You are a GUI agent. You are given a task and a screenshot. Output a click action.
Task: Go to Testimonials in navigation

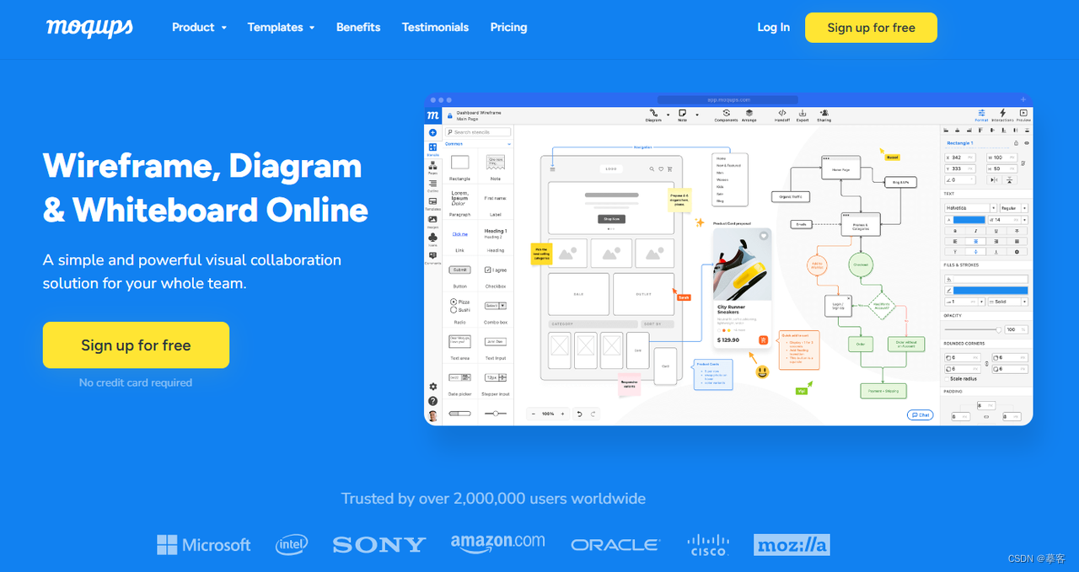(435, 27)
